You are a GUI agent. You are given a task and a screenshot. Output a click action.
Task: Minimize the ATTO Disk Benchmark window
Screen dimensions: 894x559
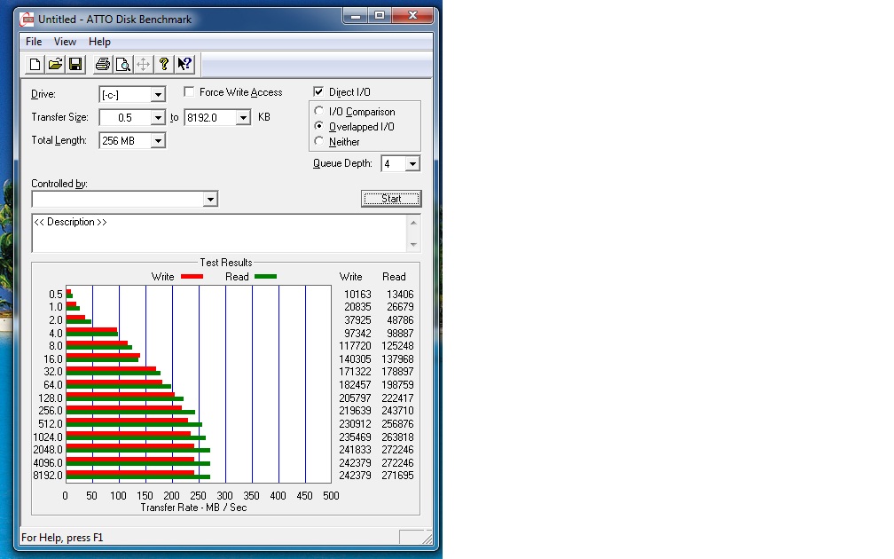[355, 16]
